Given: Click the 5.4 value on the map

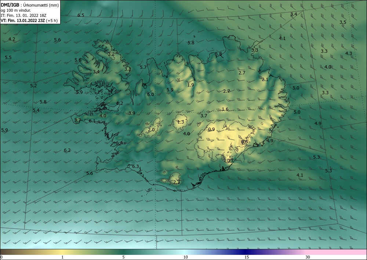Looking at the screenshot, I should coord(36,110).
